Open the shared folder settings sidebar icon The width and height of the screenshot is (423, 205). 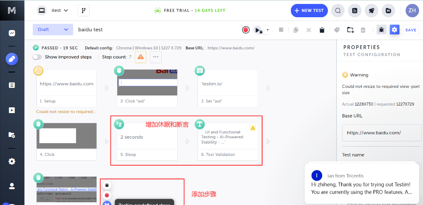coord(12,135)
